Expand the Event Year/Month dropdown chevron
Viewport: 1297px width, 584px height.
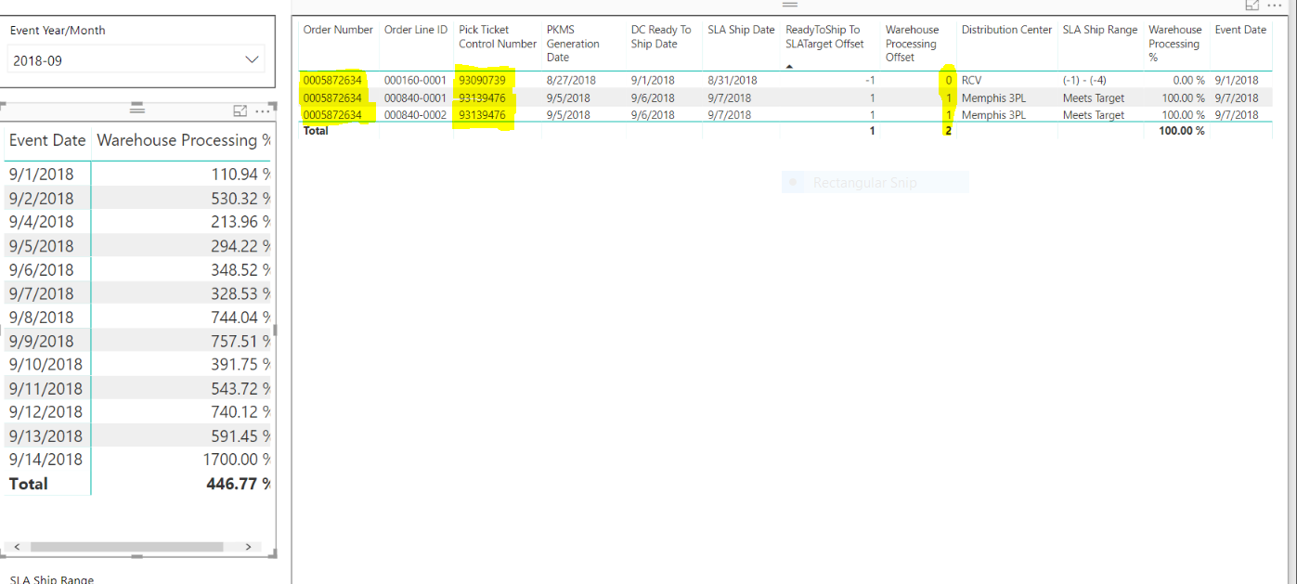coord(252,59)
